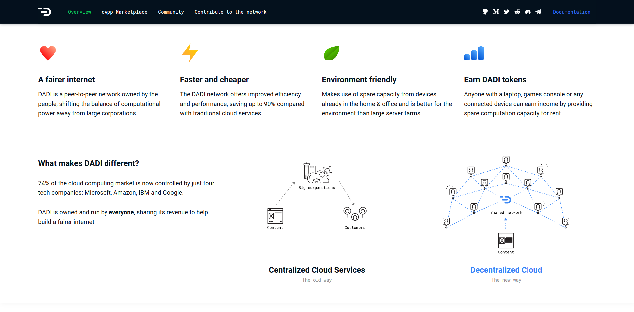
Task: Go to the Community page
Action: (x=171, y=12)
